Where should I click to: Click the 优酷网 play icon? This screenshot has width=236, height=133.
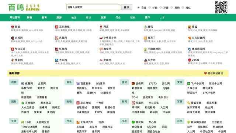(x=22, y=83)
